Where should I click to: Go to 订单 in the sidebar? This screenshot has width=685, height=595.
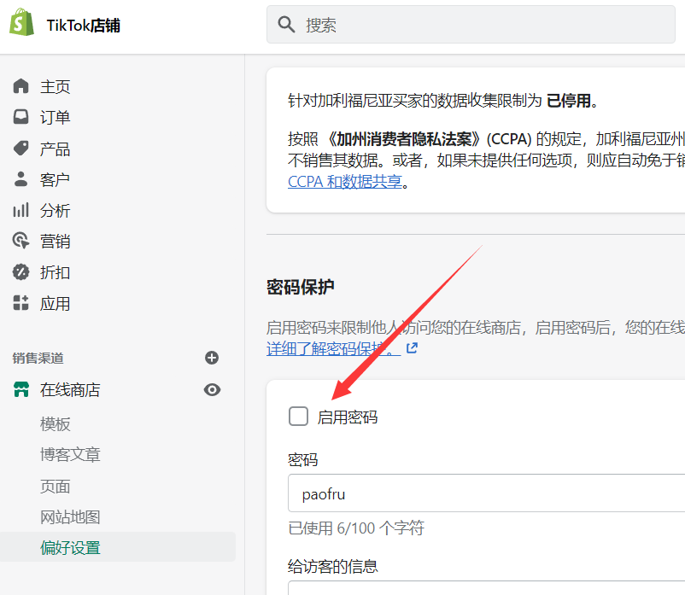coord(55,118)
